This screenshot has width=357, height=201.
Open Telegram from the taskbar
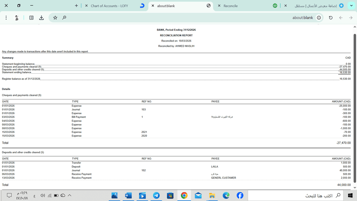pos(156,195)
